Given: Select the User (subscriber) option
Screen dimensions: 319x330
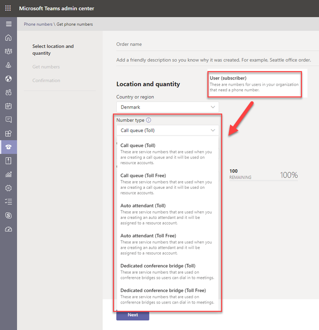Looking at the screenshot, I should 254,84.
